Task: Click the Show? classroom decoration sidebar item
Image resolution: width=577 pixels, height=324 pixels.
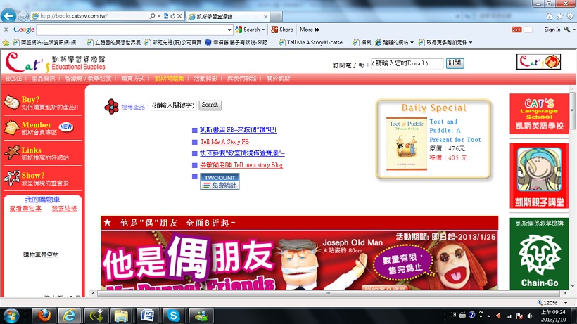Action: tap(12, 179)
